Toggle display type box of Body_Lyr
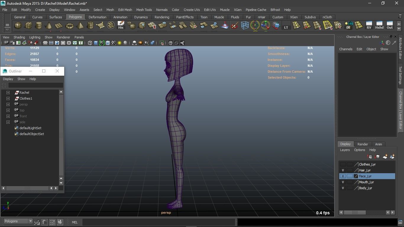Viewport: 404px width, 227px height. pos(350,188)
